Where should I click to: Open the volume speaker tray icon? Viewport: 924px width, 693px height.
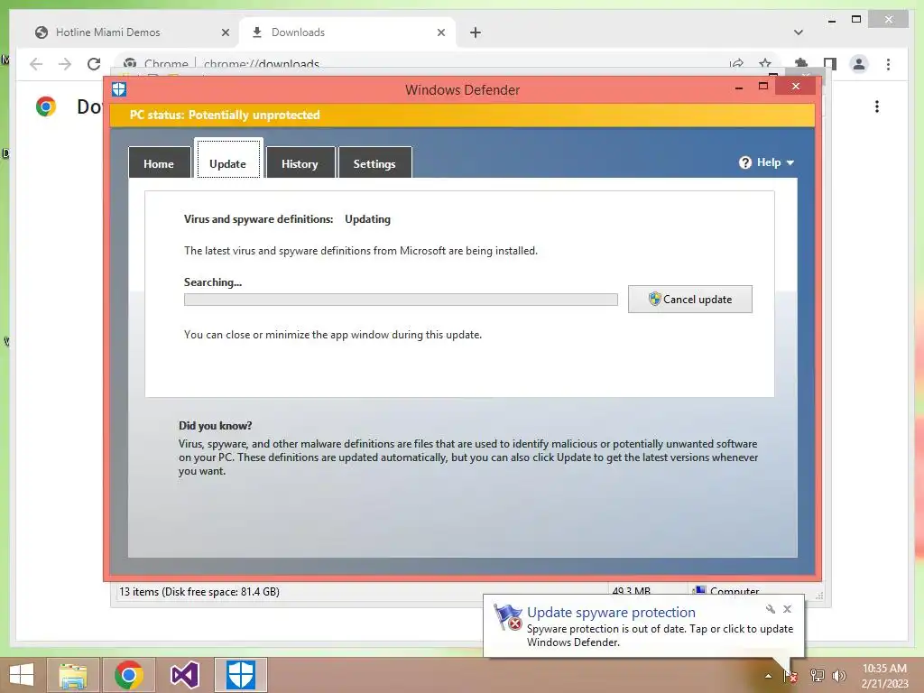click(839, 676)
